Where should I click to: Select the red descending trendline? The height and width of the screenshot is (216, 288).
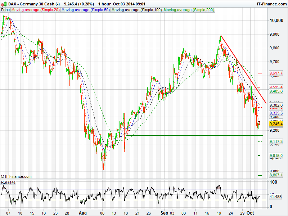pos(243,68)
